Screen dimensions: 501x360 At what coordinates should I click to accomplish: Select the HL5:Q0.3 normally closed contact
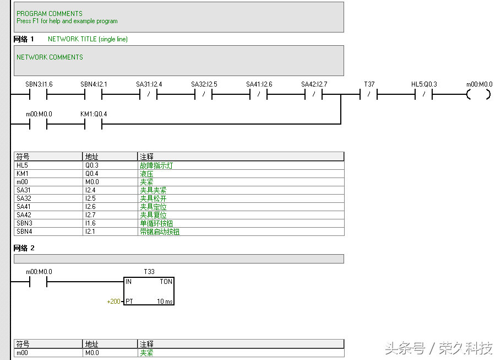(x=424, y=95)
